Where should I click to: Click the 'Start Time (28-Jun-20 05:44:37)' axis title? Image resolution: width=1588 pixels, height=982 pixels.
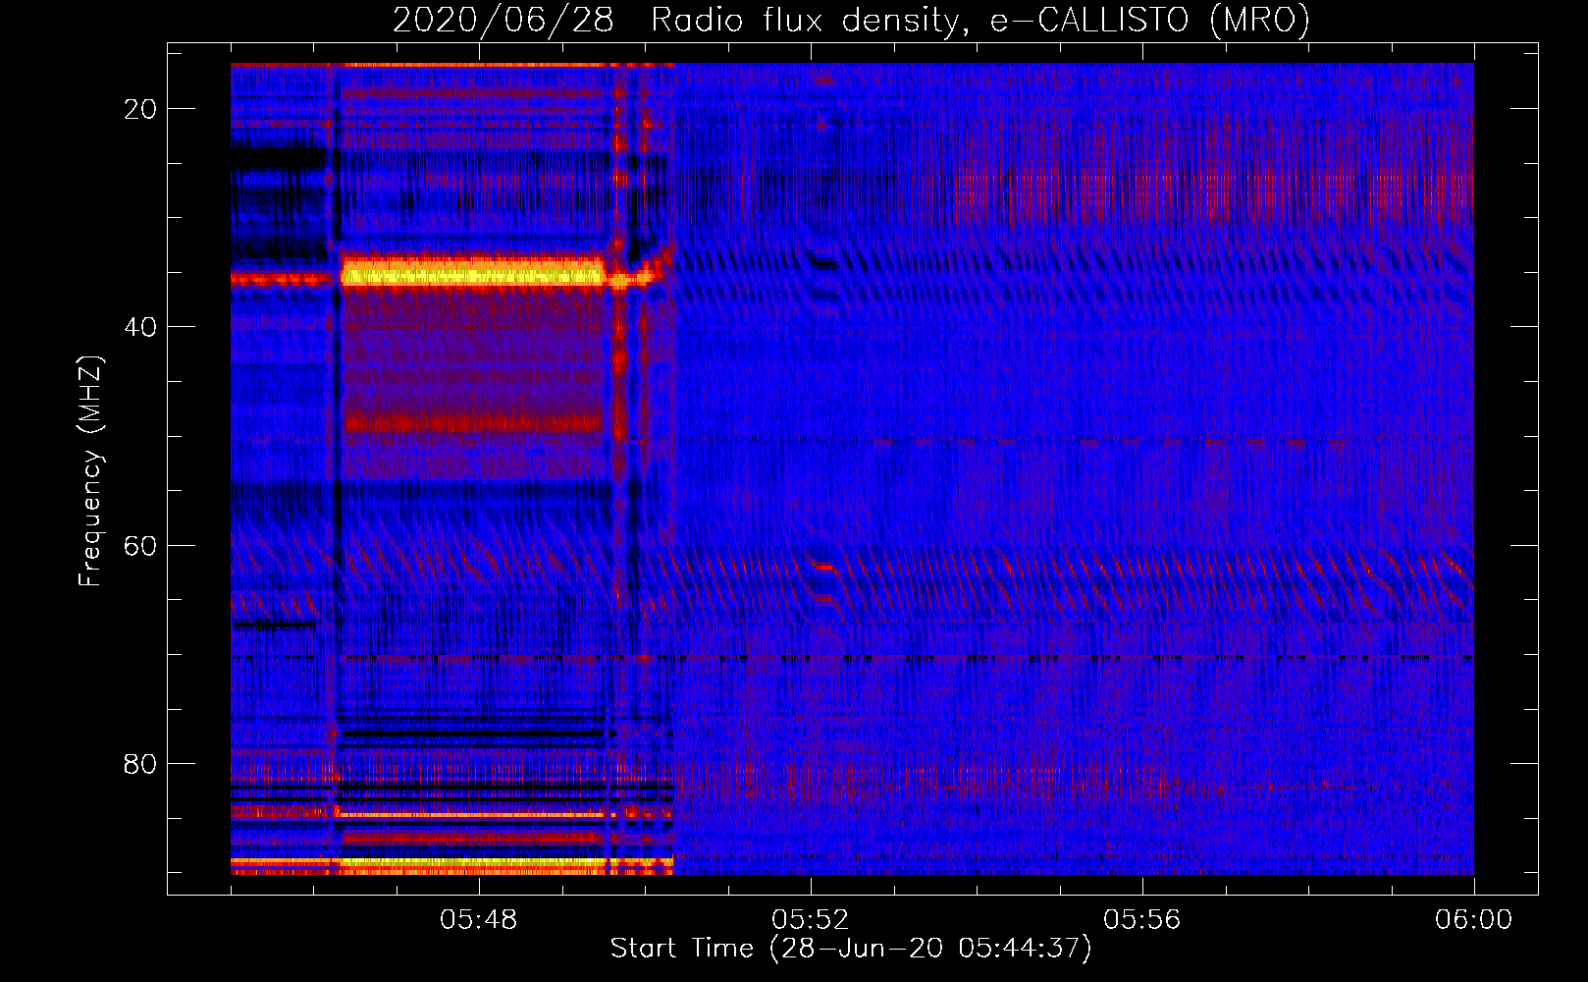[x=851, y=949]
